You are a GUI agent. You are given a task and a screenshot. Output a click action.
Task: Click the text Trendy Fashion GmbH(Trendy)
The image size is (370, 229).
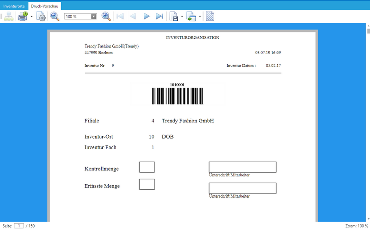point(111,46)
